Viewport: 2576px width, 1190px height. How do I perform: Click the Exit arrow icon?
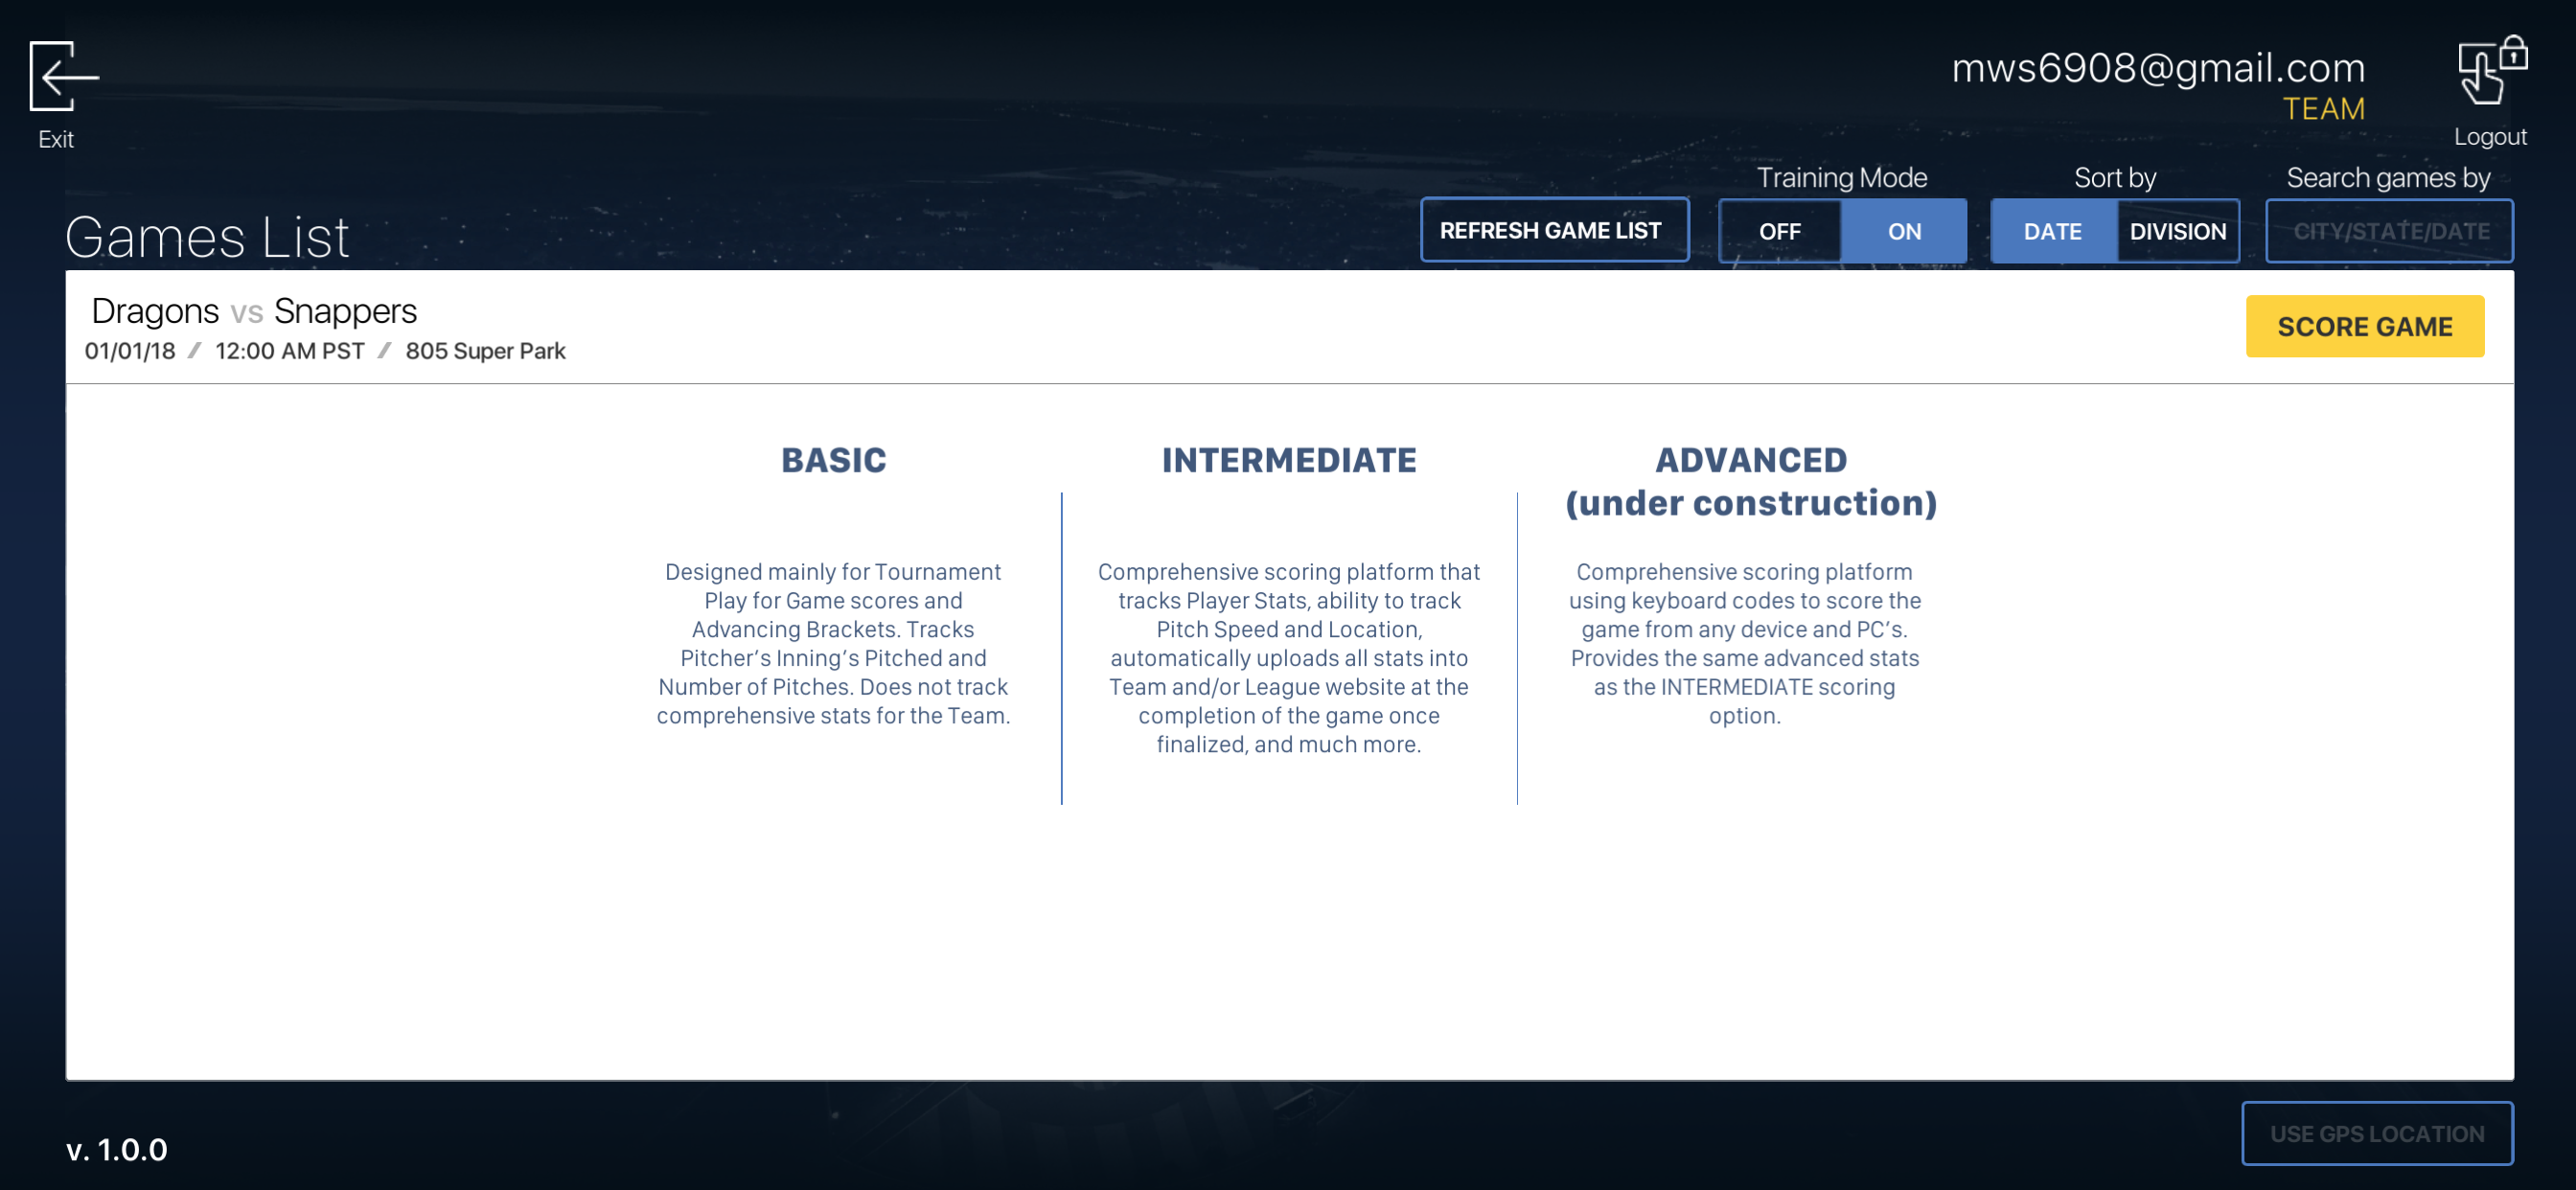tap(64, 76)
